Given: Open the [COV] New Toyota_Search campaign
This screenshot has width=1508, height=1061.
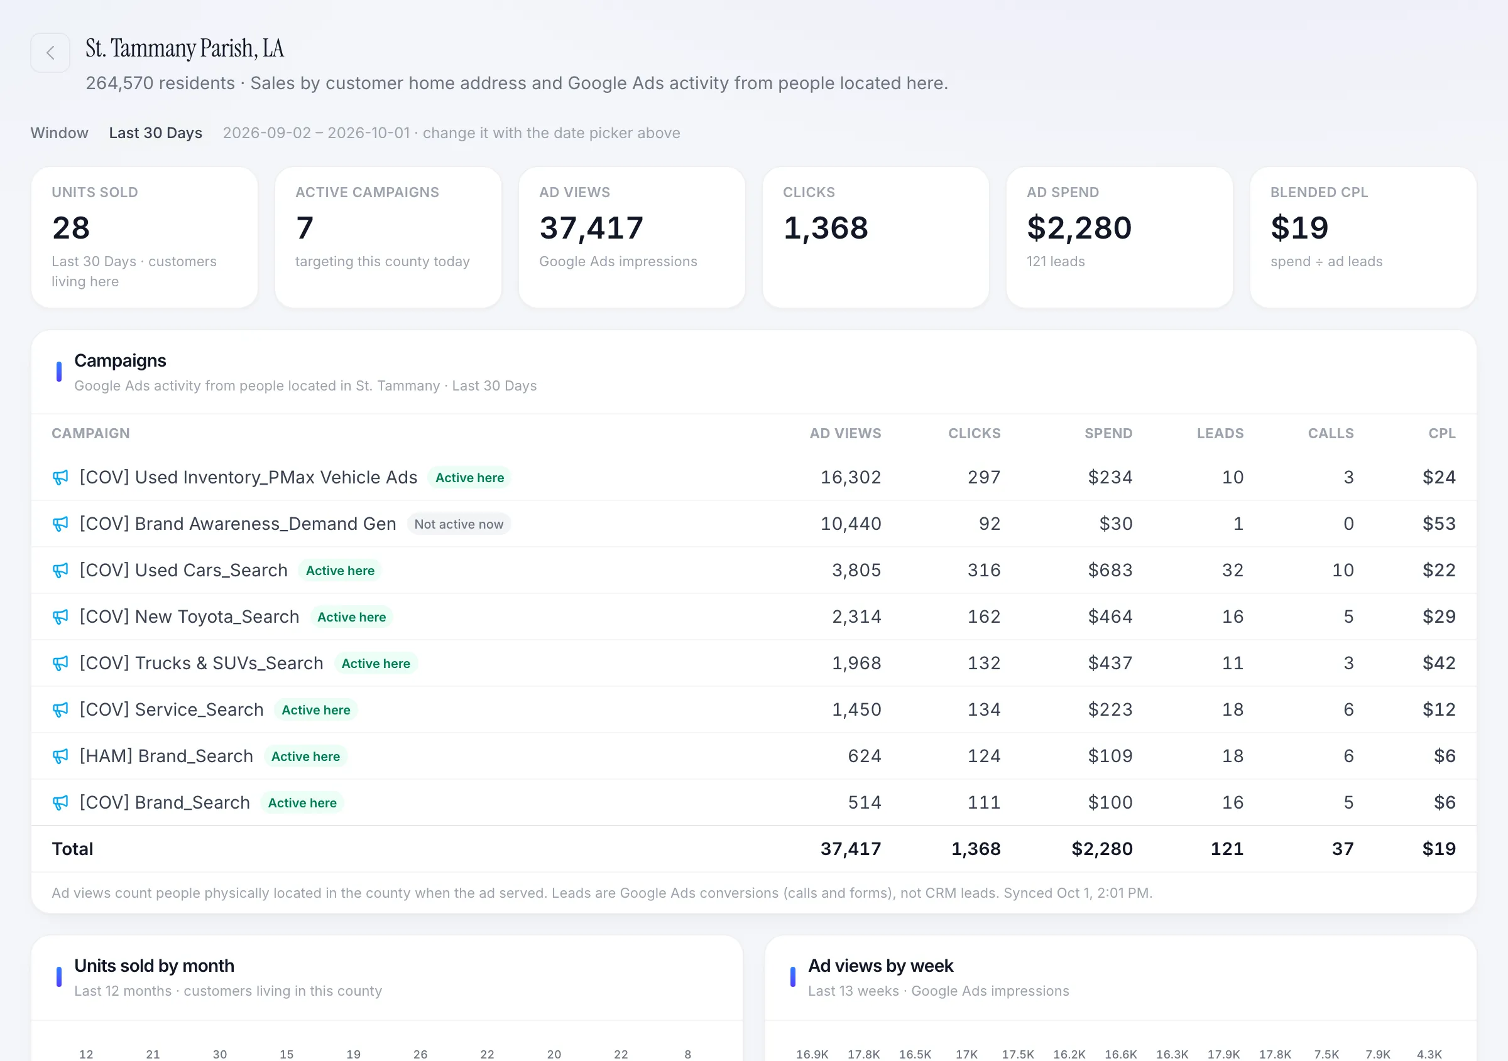Looking at the screenshot, I should point(189,617).
